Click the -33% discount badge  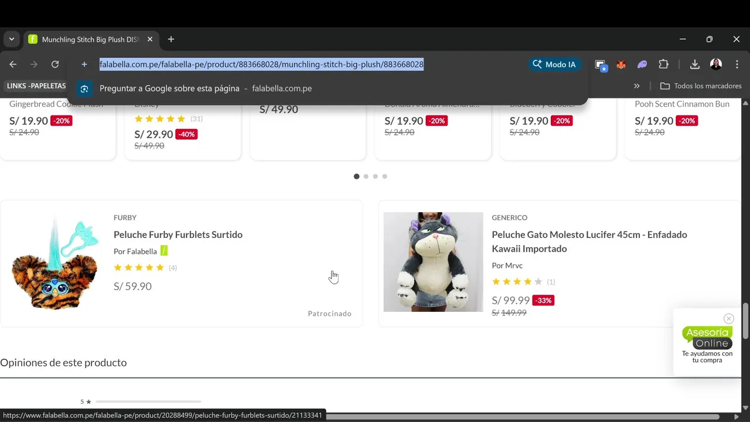tap(544, 301)
